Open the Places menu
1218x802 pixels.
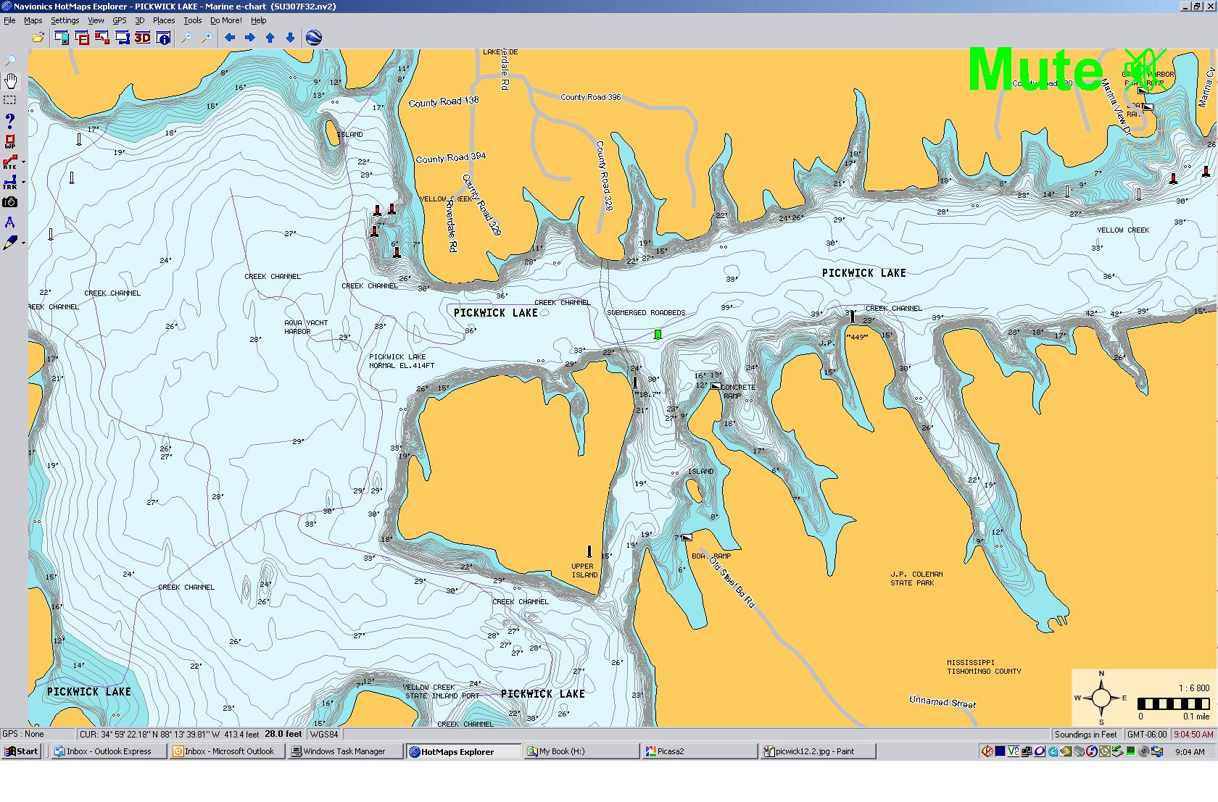[x=163, y=20]
